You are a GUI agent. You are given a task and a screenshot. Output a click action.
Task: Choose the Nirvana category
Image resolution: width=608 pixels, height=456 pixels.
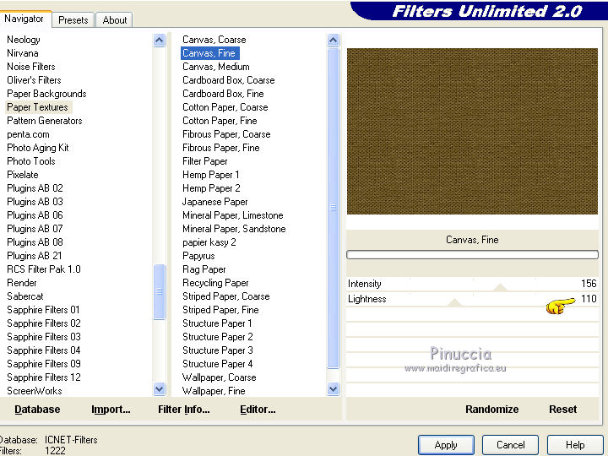click(23, 53)
